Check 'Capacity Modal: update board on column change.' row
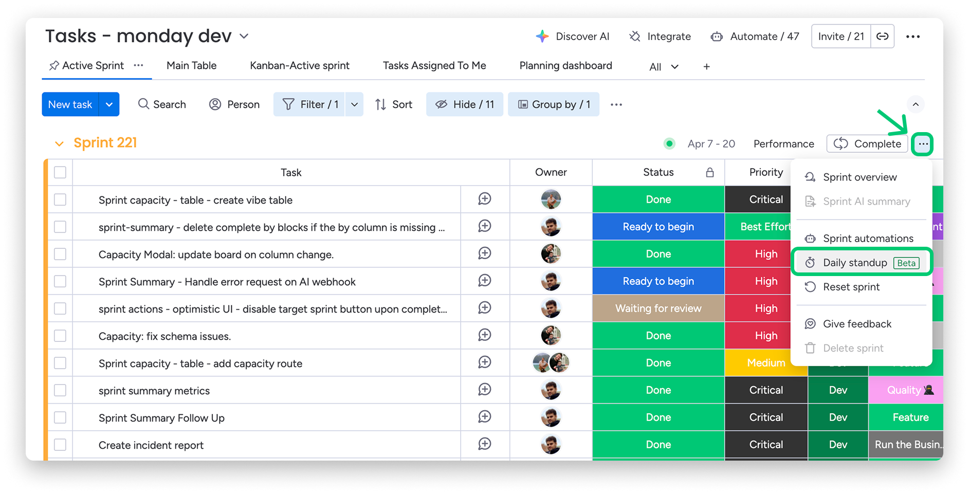Image resolution: width=969 pixels, height=494 pixels. point(60,254)
